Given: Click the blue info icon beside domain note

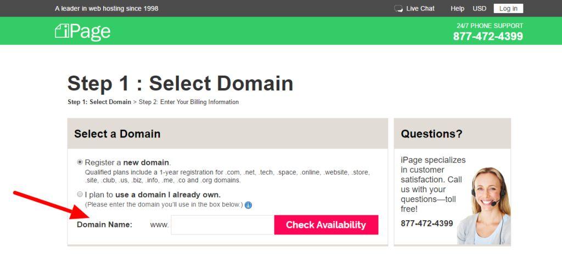Looking at the screenshot, I should click(248, 205).
